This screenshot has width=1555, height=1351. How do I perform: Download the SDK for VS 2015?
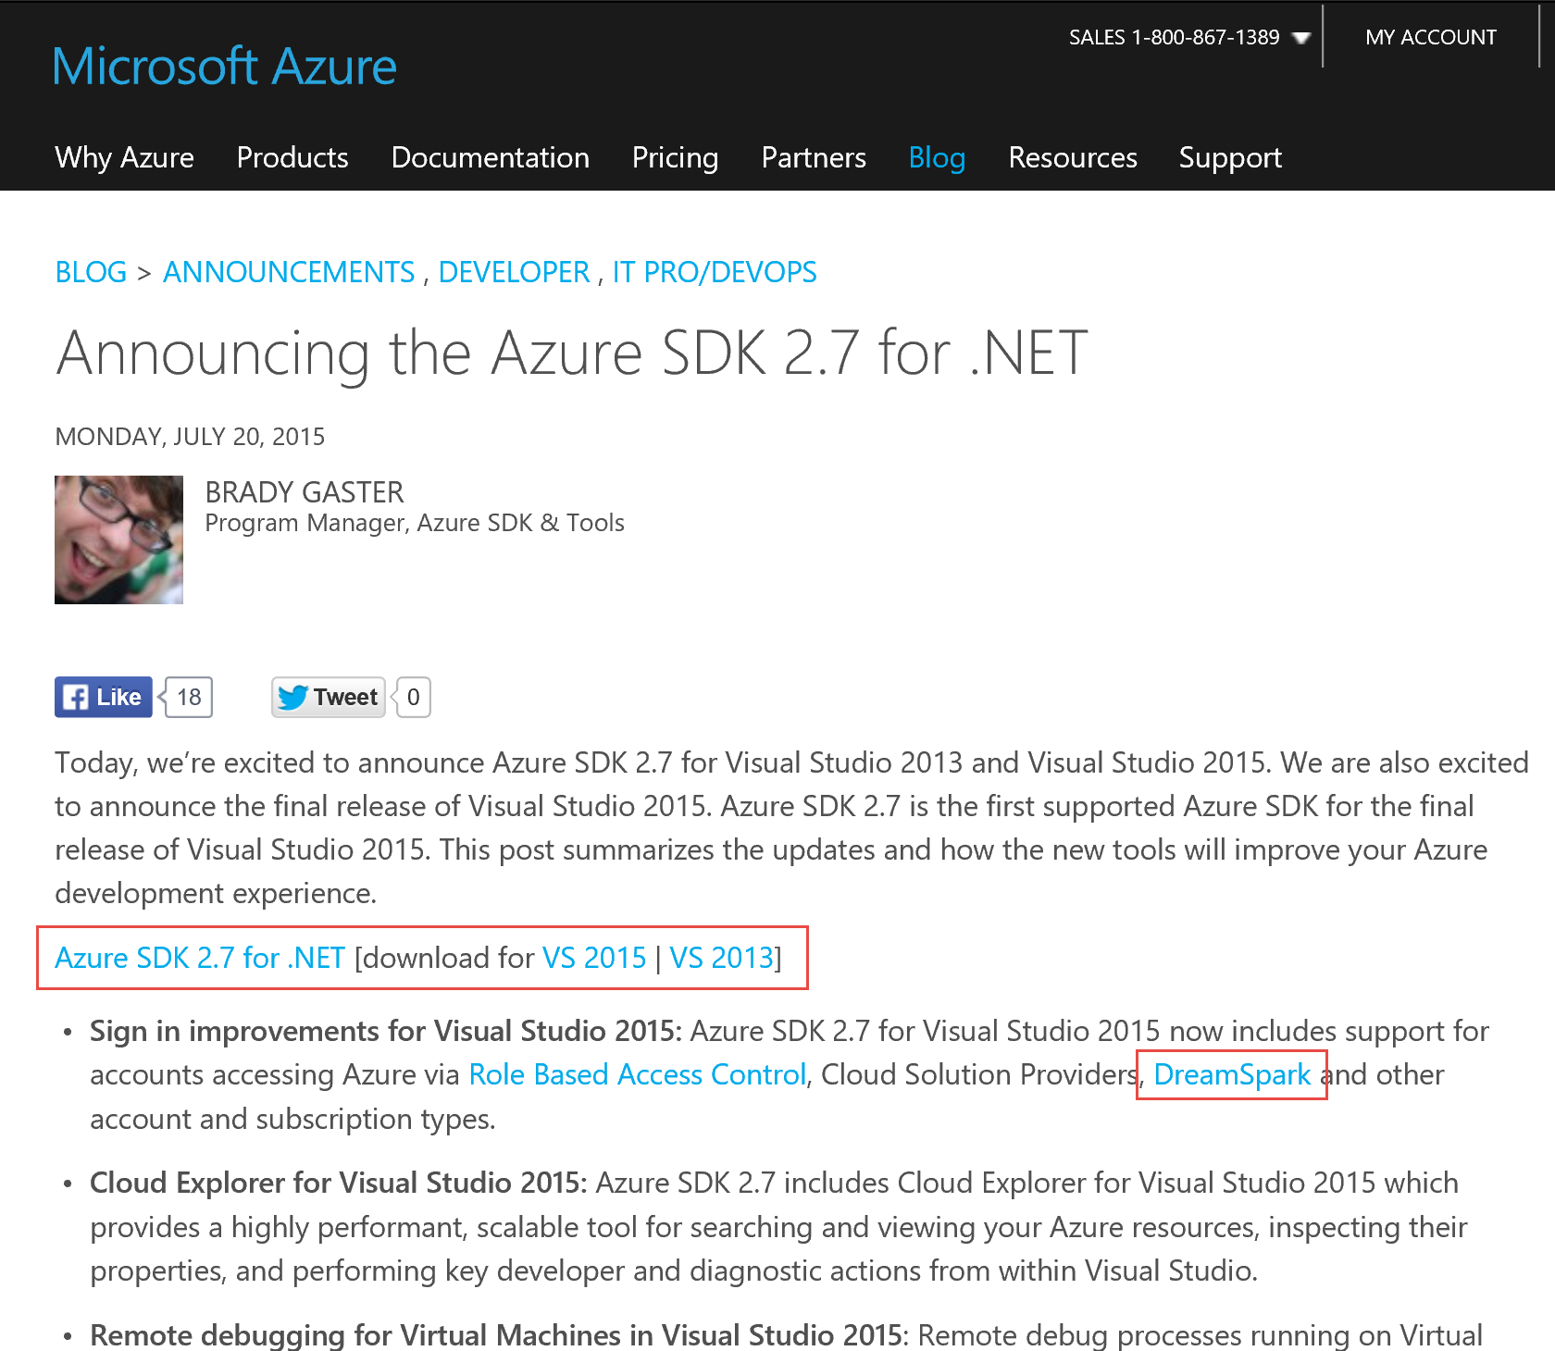594,958
